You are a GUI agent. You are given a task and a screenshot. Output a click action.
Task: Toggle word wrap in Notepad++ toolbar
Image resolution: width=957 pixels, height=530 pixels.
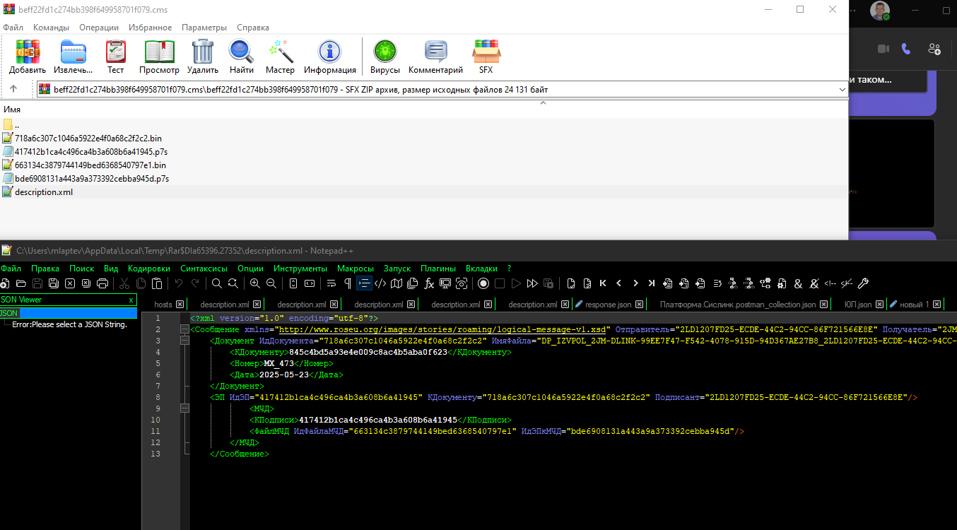pyautogui.click(x=331, y=283)
